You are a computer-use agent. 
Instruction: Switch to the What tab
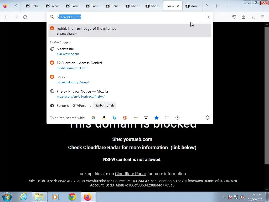(53, 6)
